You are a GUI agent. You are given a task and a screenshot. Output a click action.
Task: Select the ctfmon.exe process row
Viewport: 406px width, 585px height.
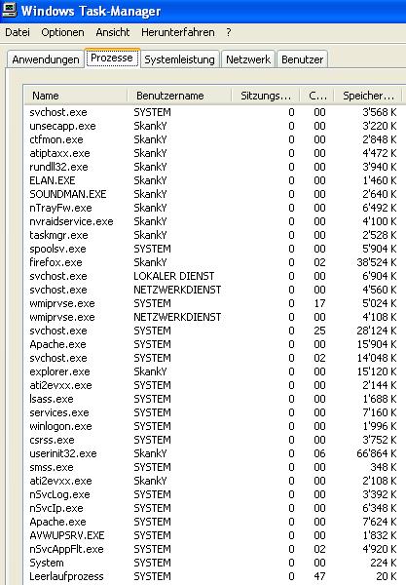[x=213, y=139]
